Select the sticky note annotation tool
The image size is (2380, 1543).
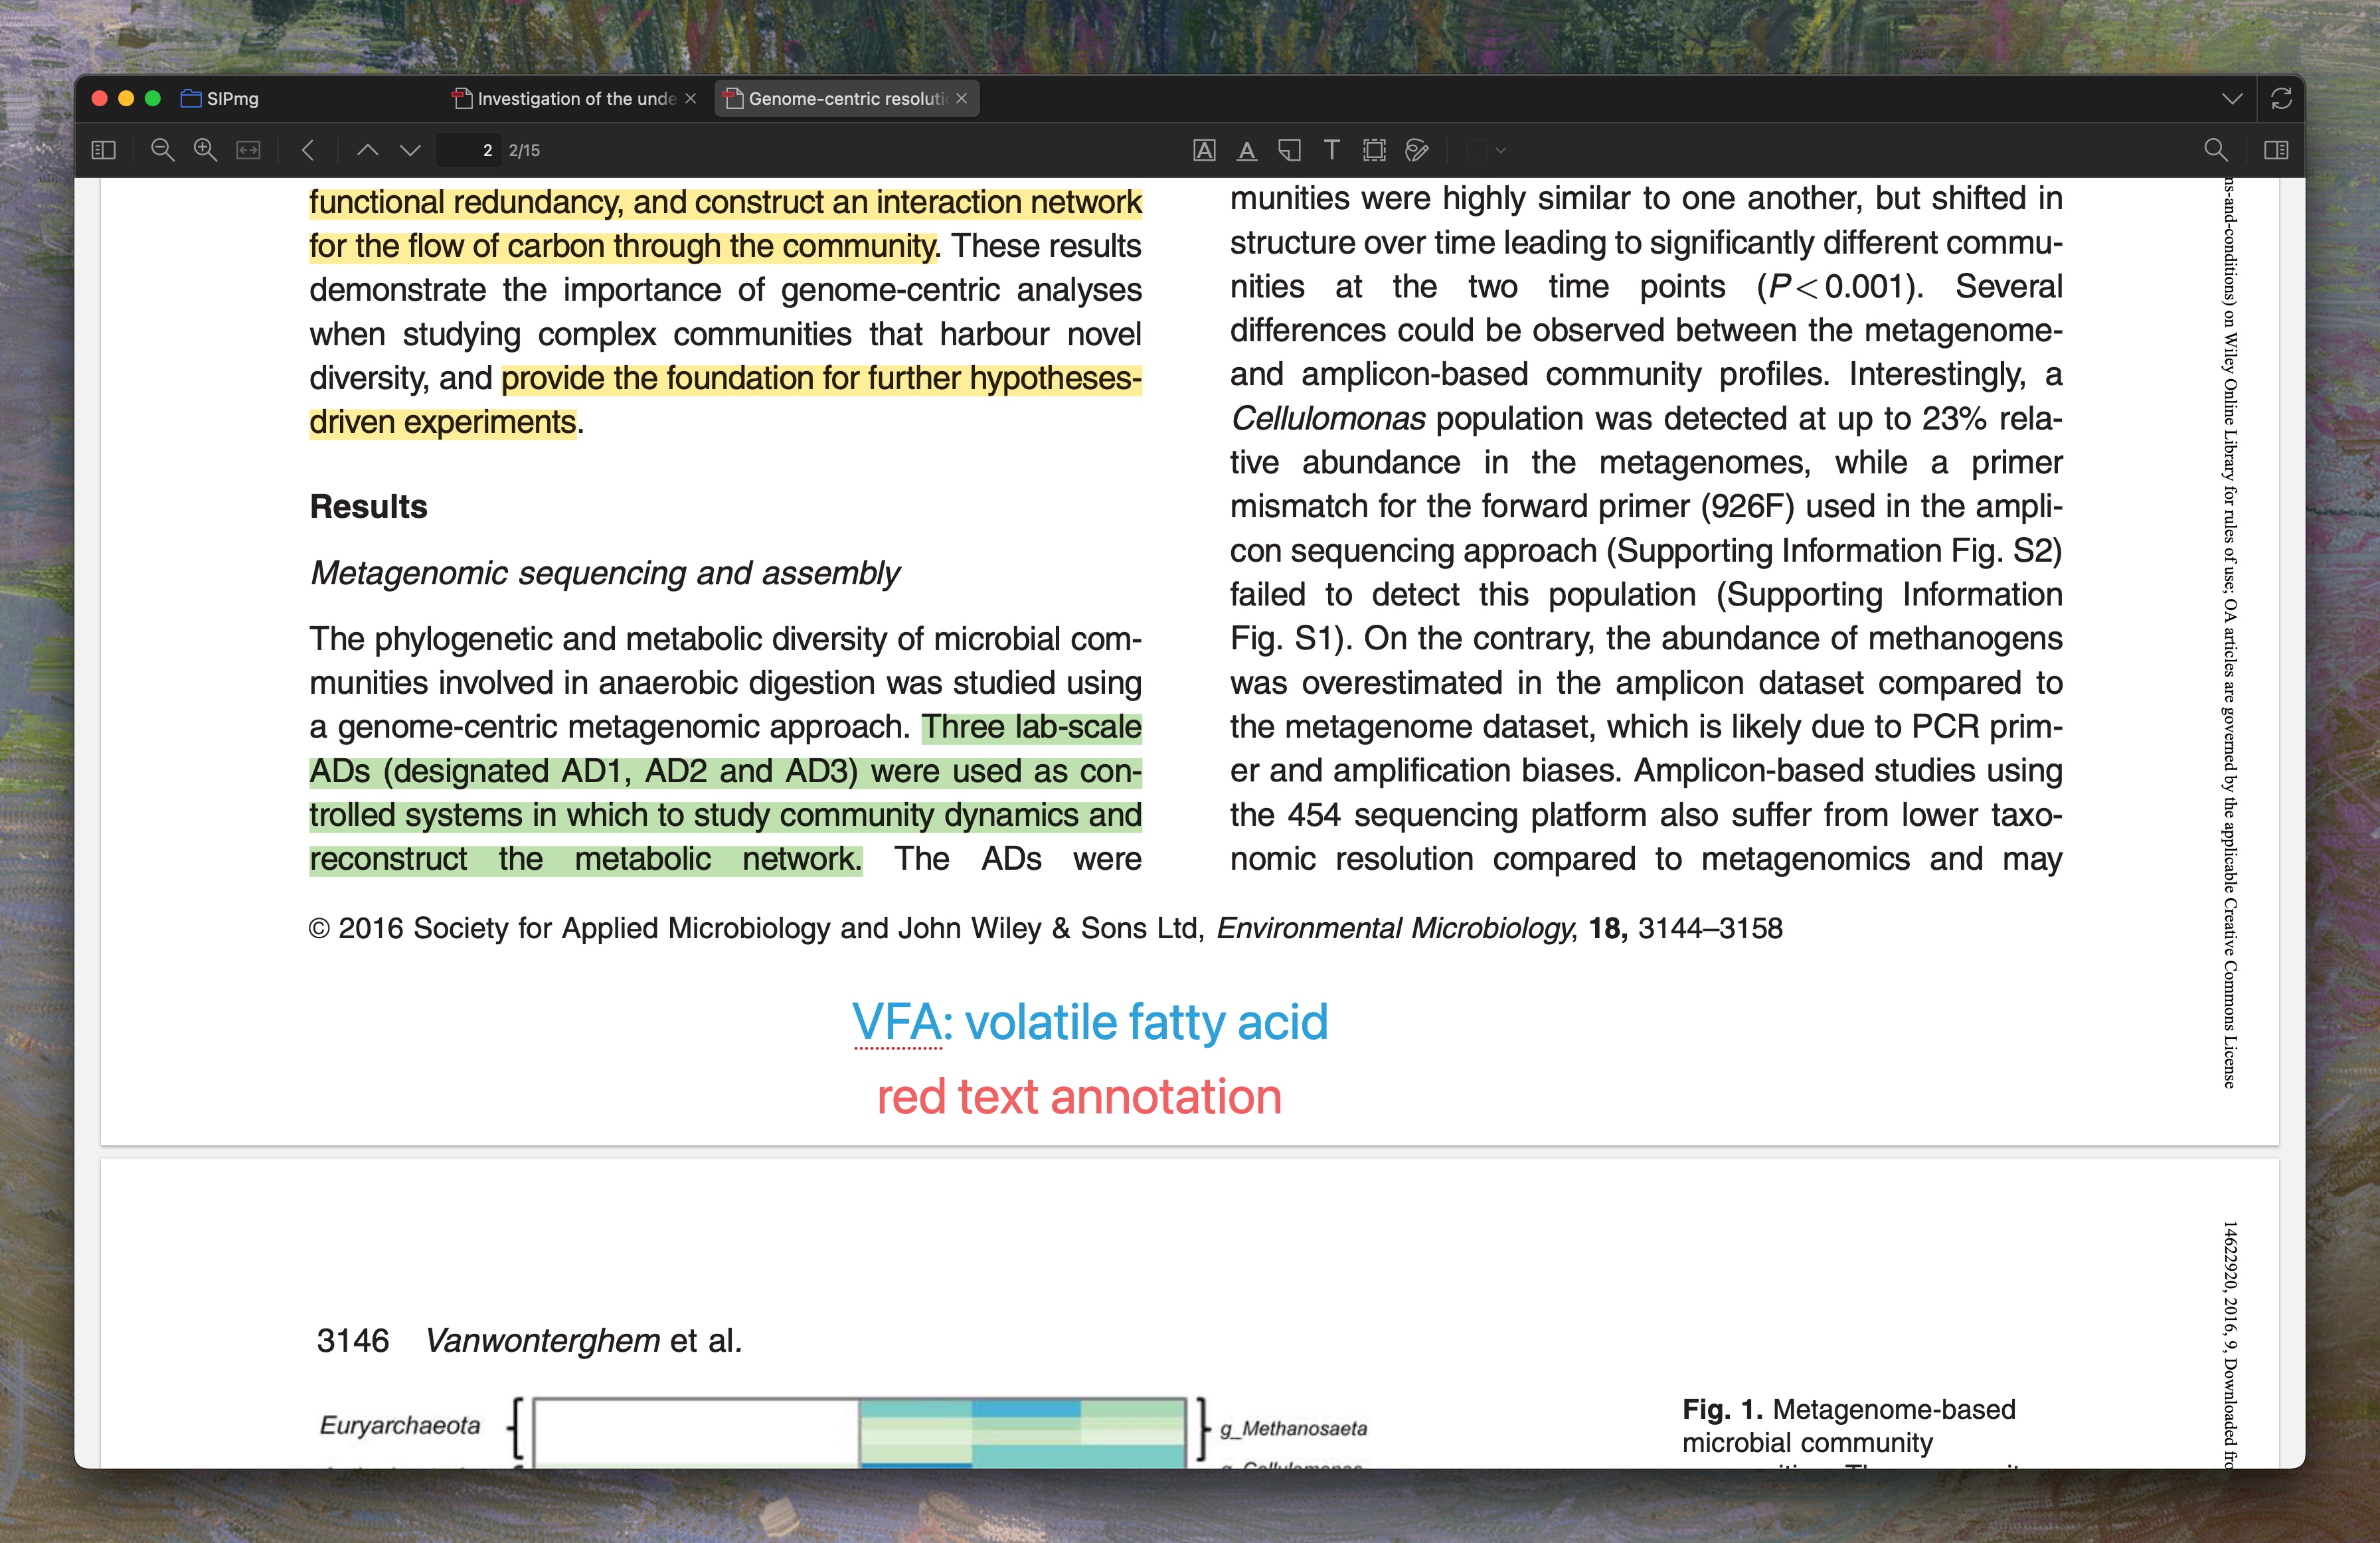(1289, 150)
